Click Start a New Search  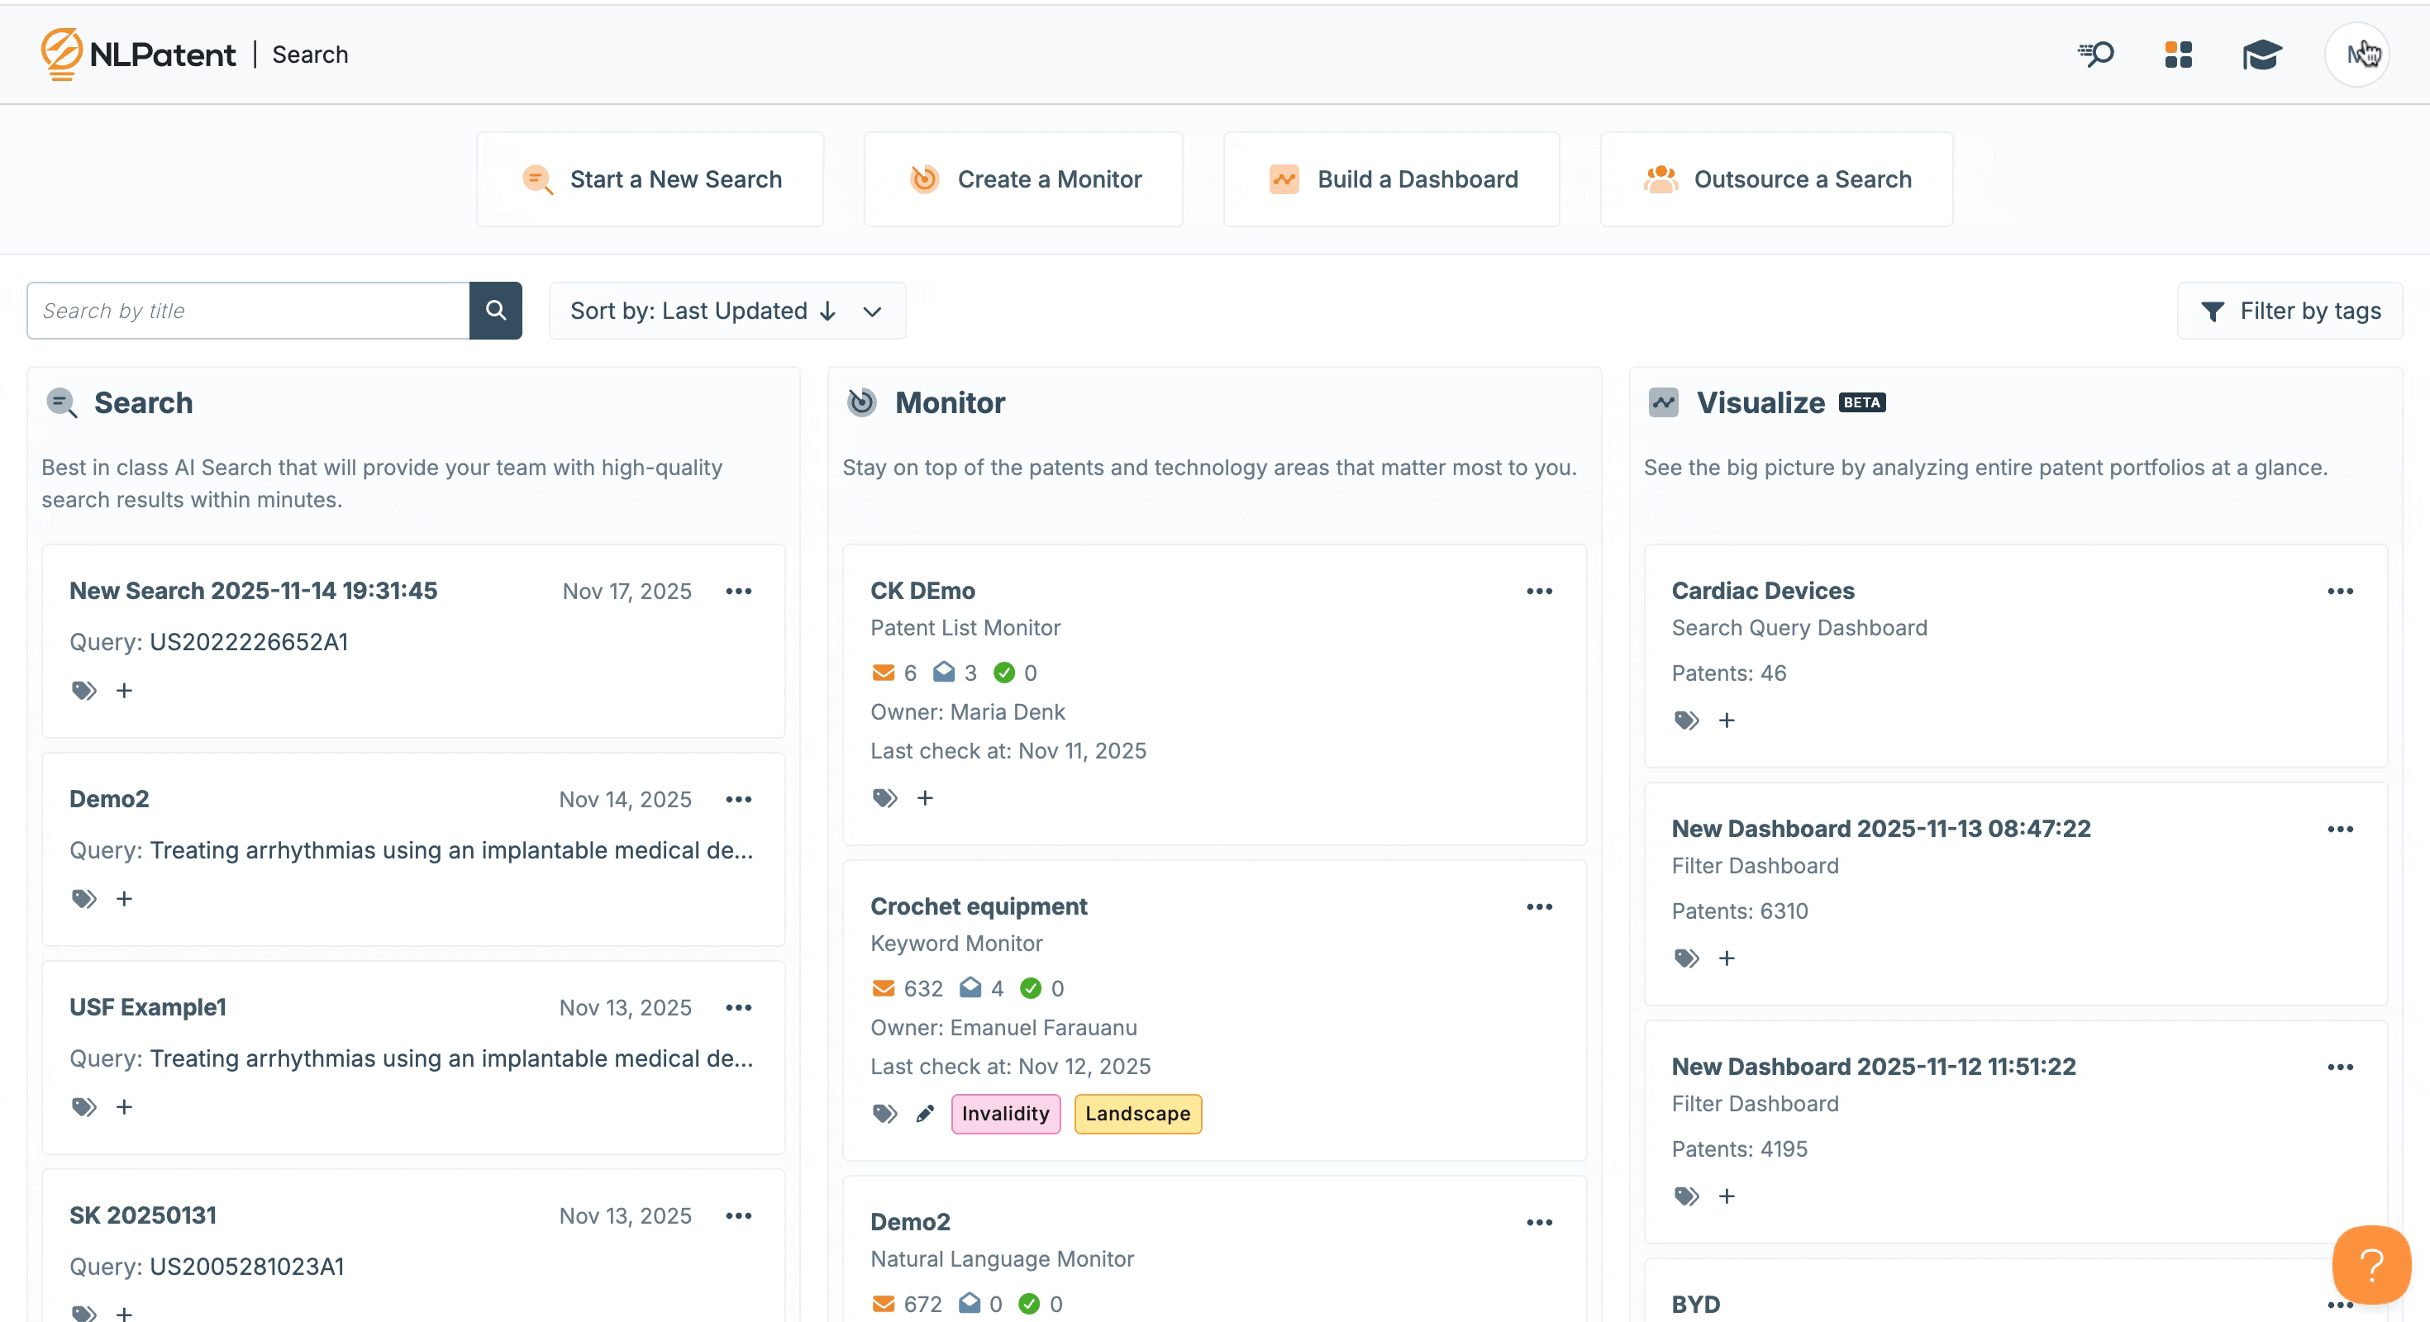tap(650, 179)
